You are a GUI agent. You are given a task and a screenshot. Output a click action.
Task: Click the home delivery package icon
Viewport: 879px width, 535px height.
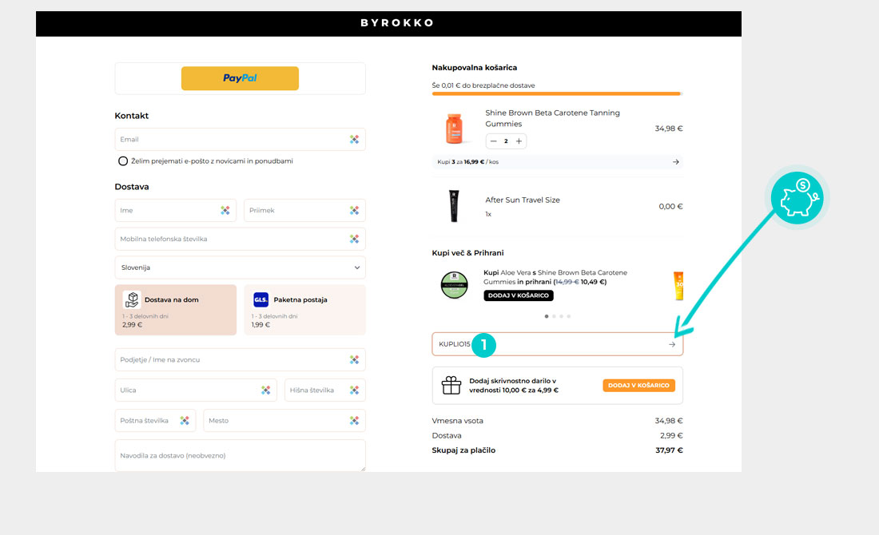click(131, 300)
